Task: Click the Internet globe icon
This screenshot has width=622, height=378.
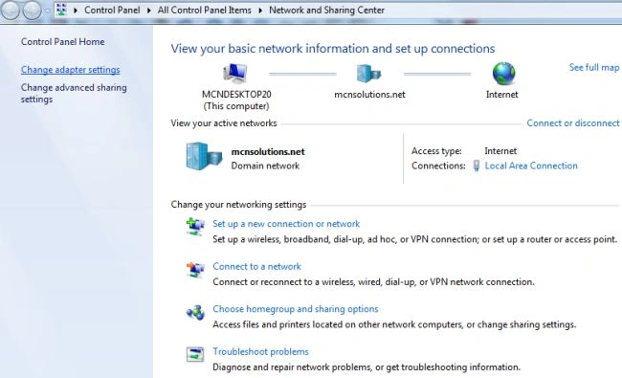Action: pyautogui.click(x=503, y=74)
